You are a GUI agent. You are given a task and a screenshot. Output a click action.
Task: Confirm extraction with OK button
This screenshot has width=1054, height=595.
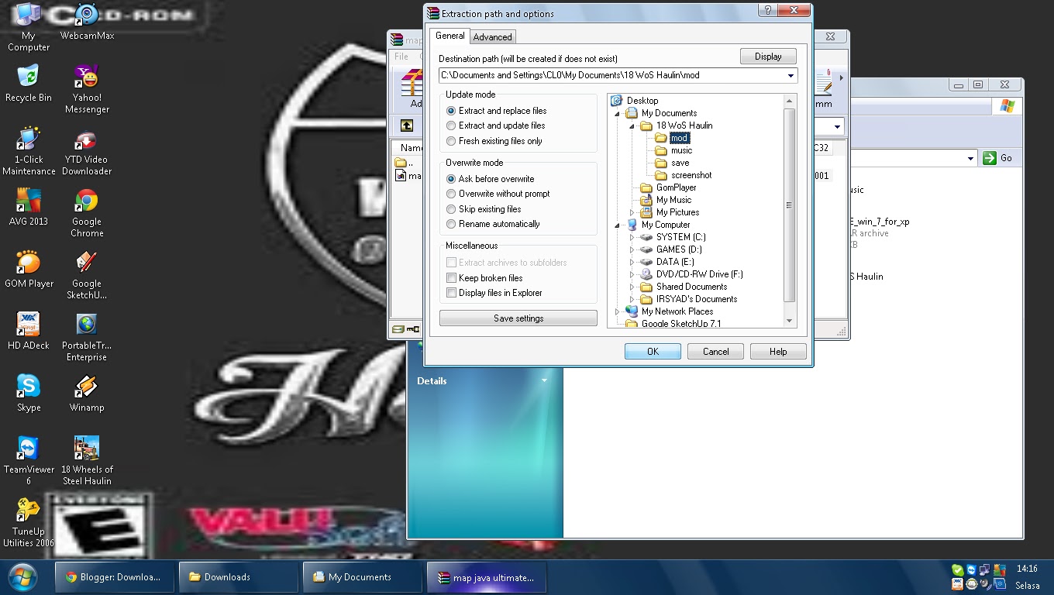(x=653, y=352)
